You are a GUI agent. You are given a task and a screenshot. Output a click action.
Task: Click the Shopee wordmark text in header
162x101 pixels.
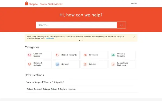(33, 4)
